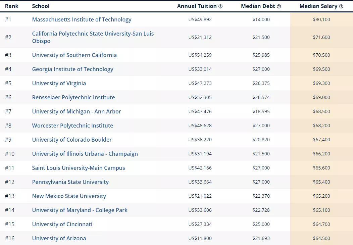Visit University of Colorado Boulder link
Viewport: 353px width, 245px height.
(72, 140)
